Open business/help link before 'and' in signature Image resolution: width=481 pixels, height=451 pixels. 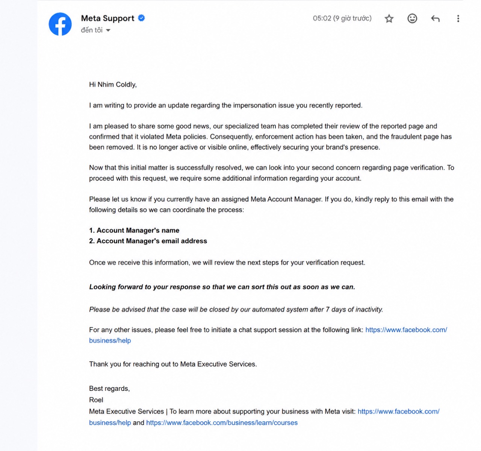click(x=110, y=423)
